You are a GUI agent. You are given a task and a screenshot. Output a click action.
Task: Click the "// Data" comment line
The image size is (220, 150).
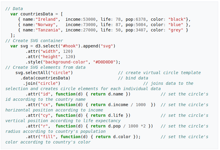(14, 9)
